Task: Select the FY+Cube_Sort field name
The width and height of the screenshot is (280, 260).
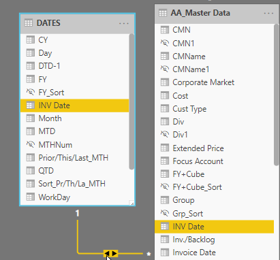Action: (197, 187)
